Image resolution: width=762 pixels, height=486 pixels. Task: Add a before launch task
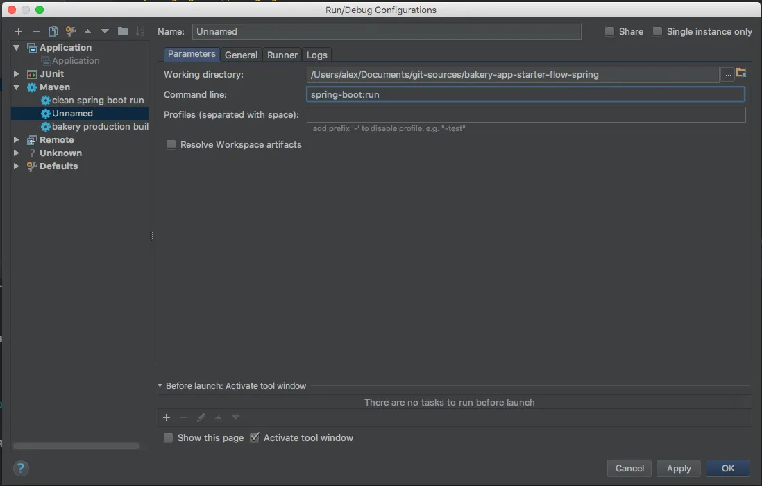click(167, 417)
